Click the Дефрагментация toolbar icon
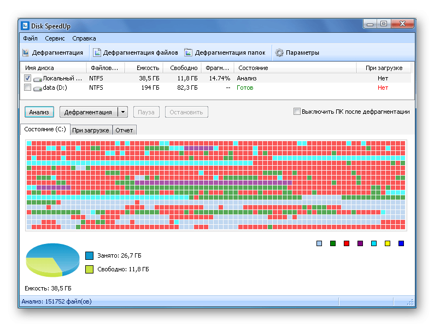The height and width of the screenshot is (326, 434). [26, 53]
